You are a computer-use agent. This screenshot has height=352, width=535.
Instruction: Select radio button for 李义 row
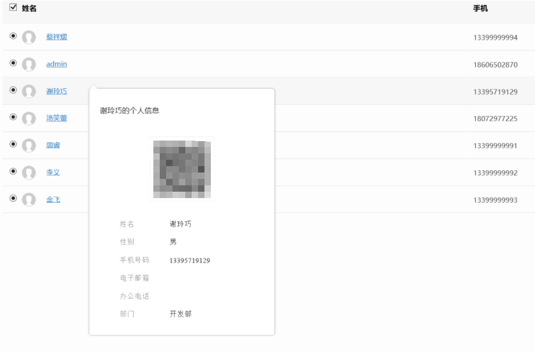(13, 171)
